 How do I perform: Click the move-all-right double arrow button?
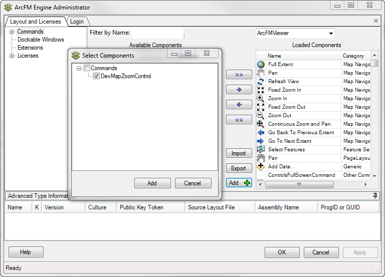tap(239, 75)
